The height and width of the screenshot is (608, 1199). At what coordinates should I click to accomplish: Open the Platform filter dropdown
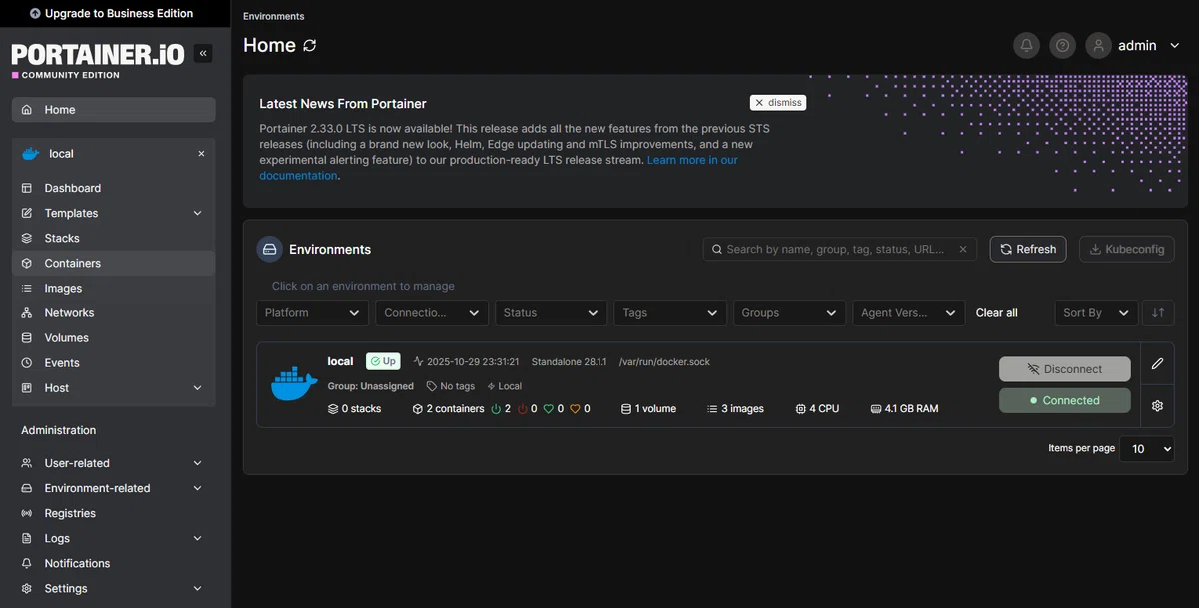tap(313, 312)
